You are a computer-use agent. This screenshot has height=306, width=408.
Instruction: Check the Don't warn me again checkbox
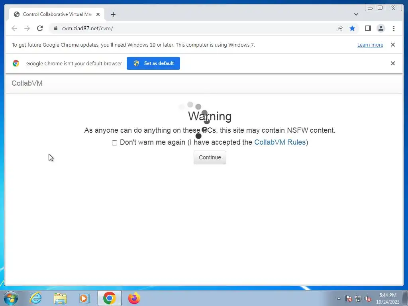(114, 143)
